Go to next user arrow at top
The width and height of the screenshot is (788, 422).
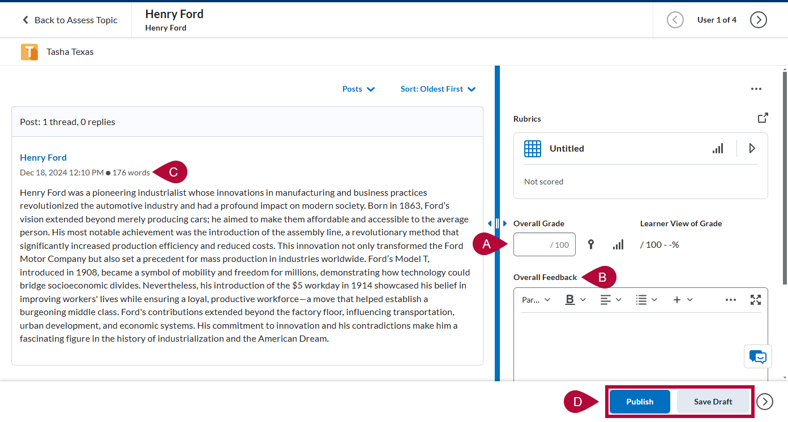pyautogui.click(x=758, y=20)
